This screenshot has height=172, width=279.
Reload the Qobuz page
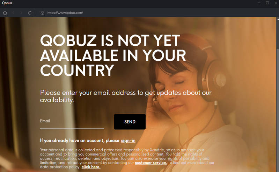point(30,13)
